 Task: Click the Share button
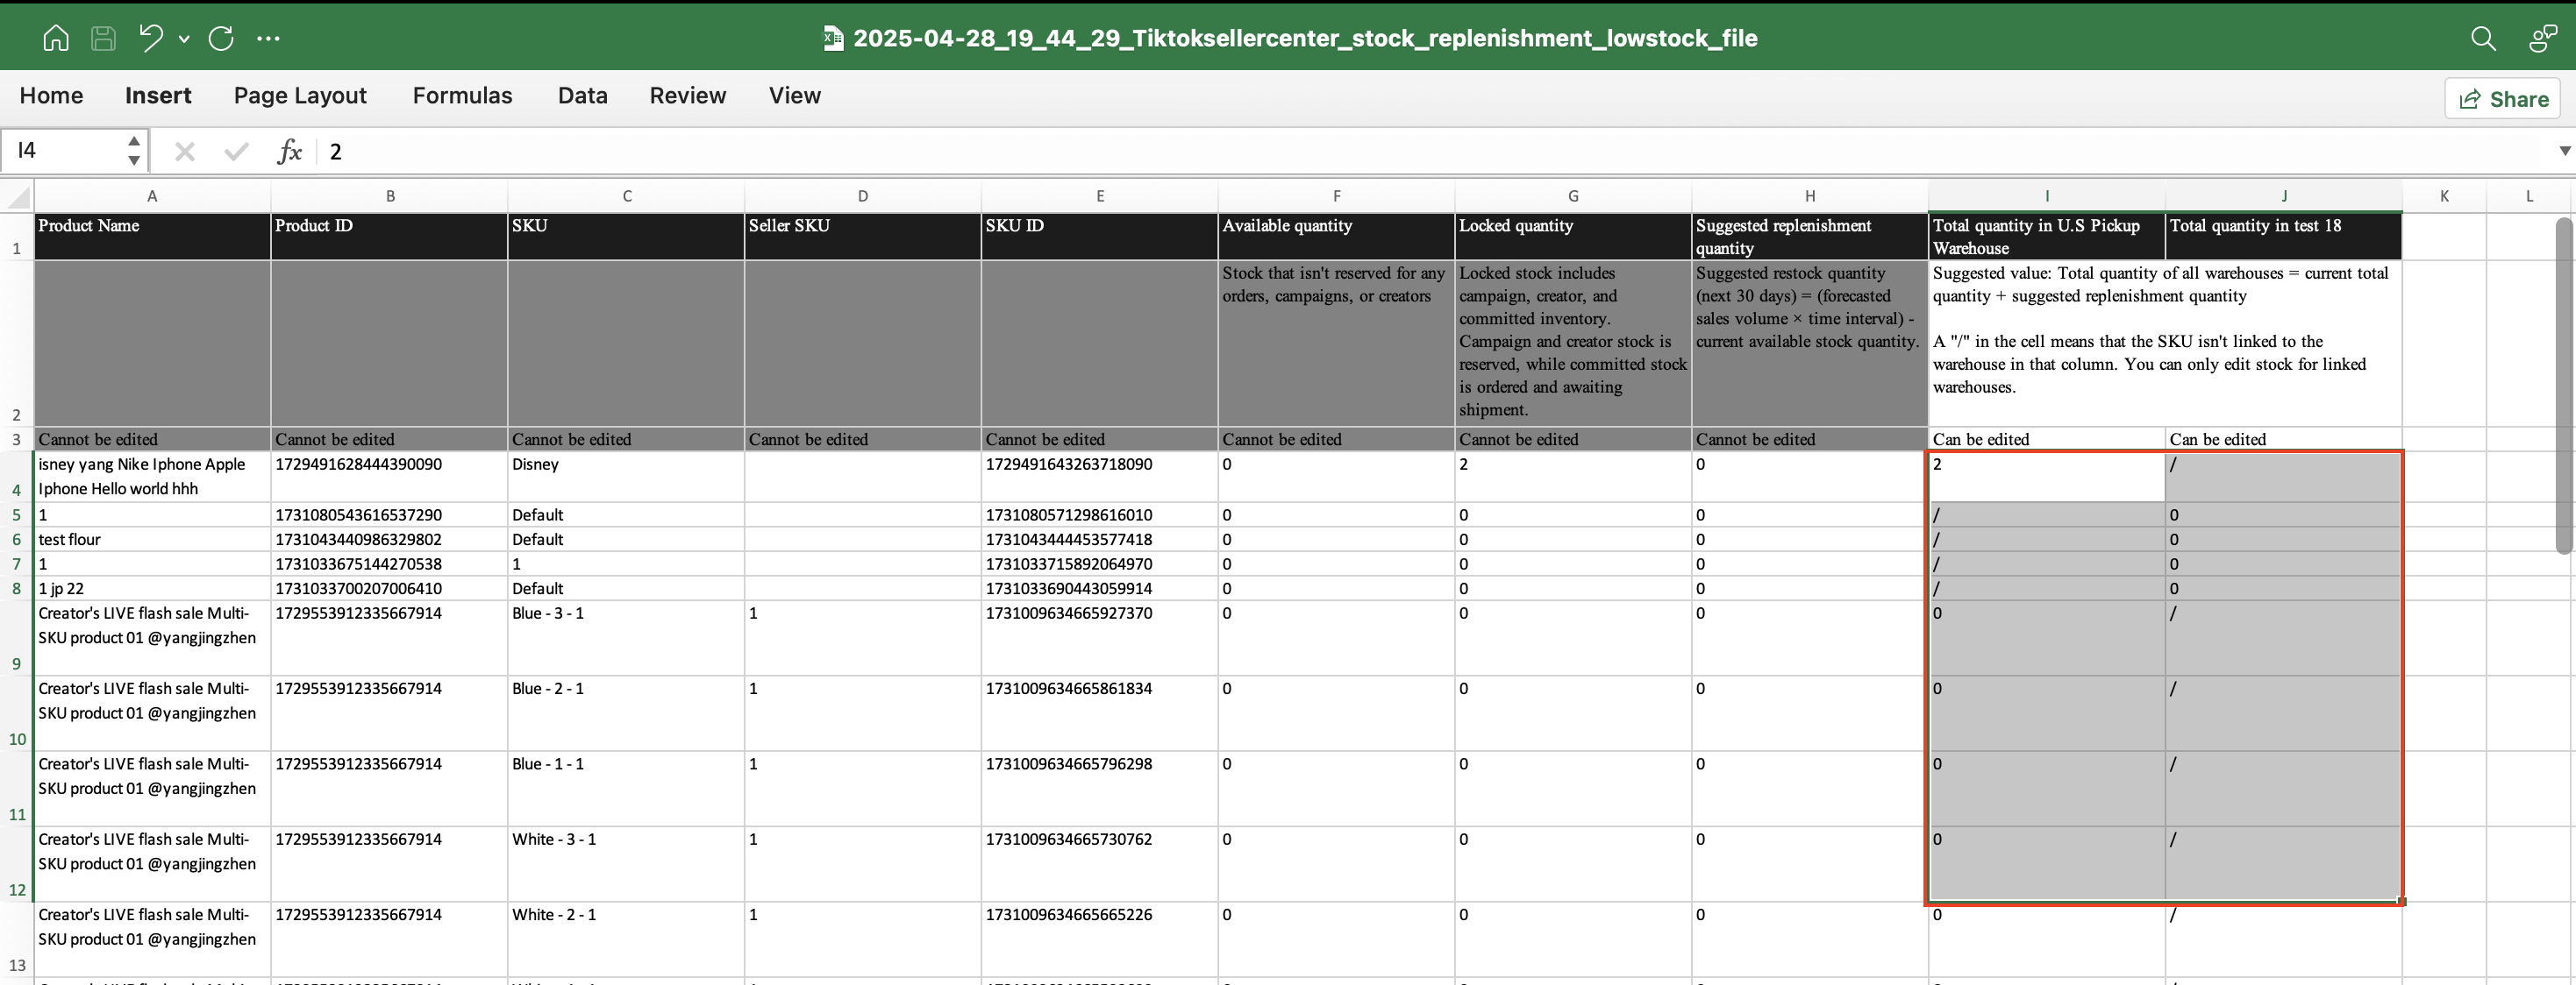coord(2502,99)
